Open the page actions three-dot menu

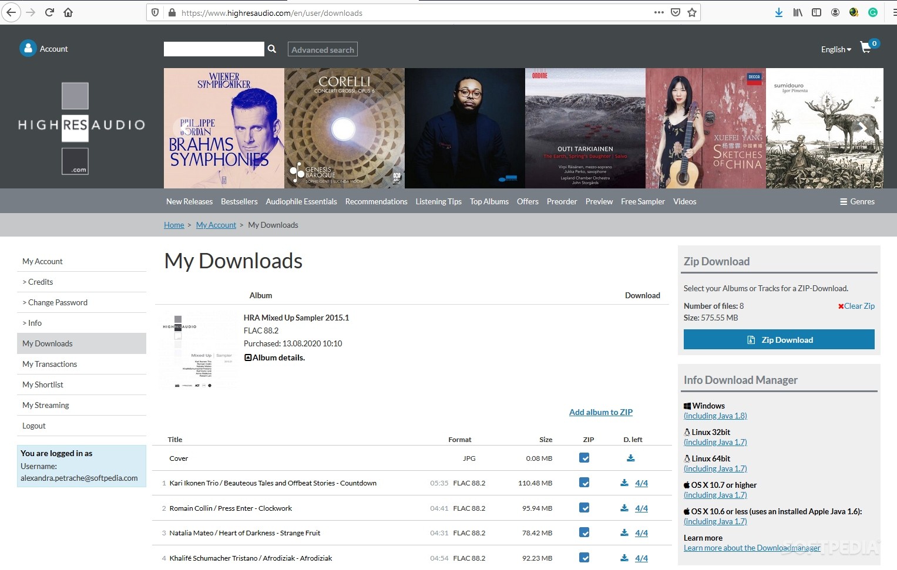coord(659,12)
